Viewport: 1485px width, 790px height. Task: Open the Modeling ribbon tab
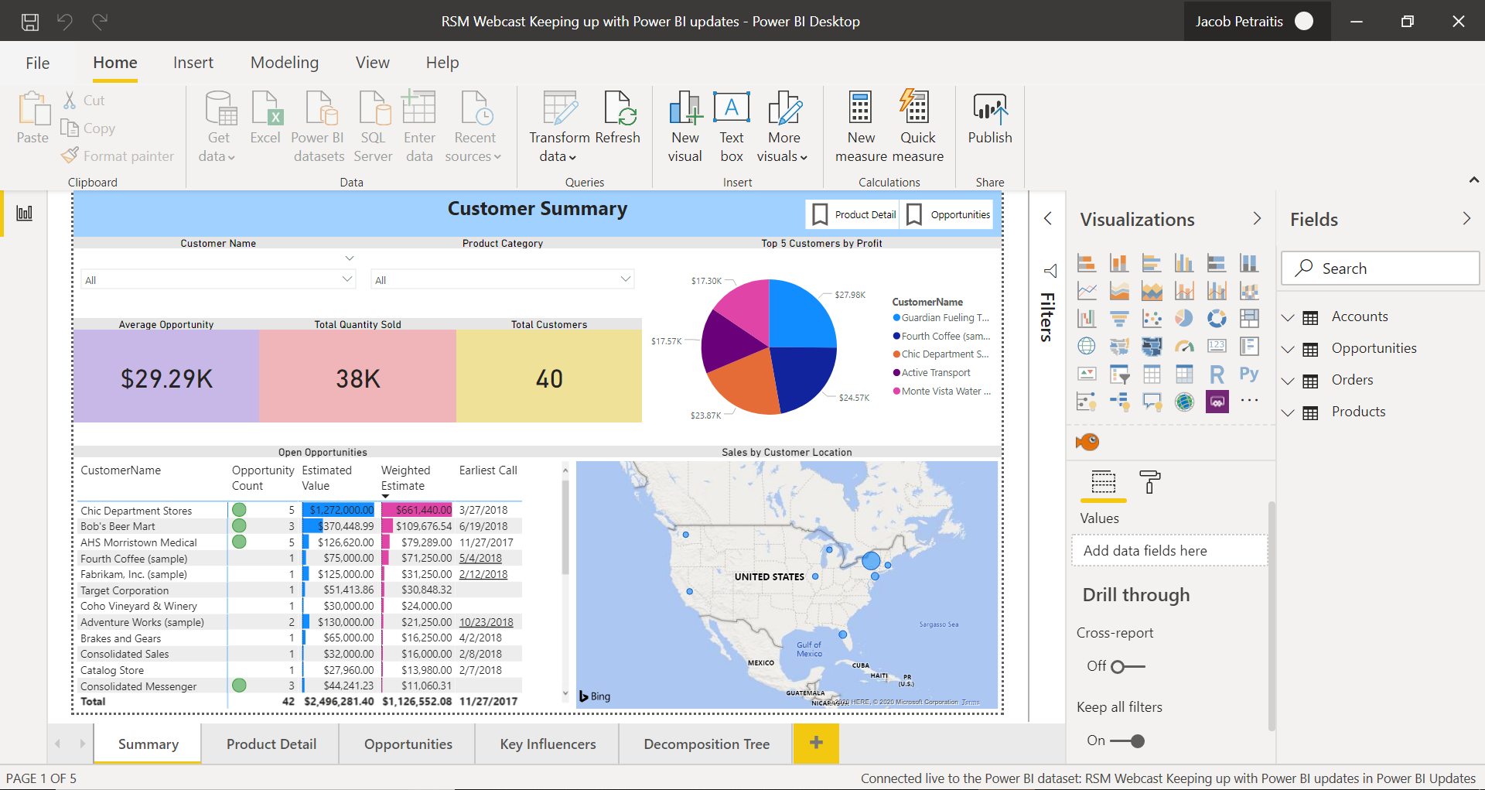pyautogui.click(x=284, y=63)
